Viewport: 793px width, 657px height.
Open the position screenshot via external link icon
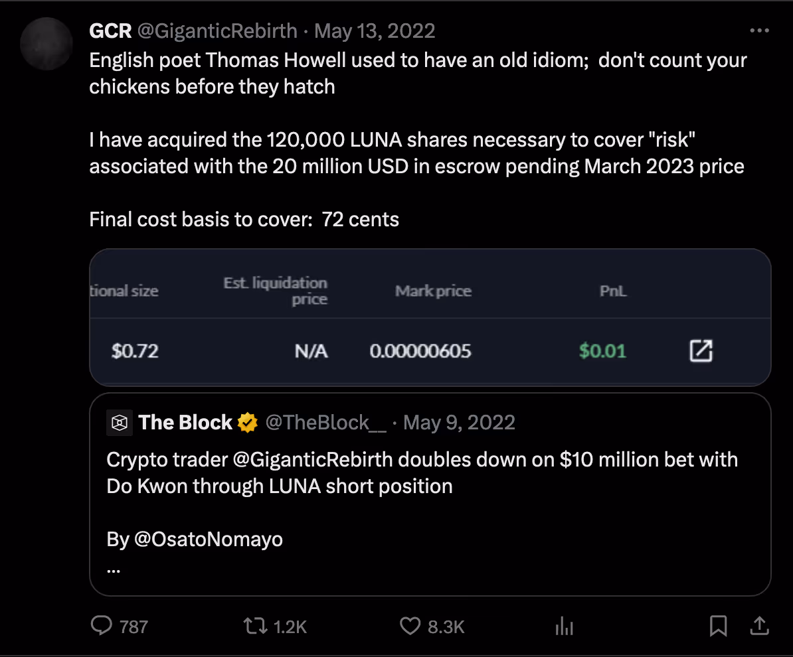point(700,351)
